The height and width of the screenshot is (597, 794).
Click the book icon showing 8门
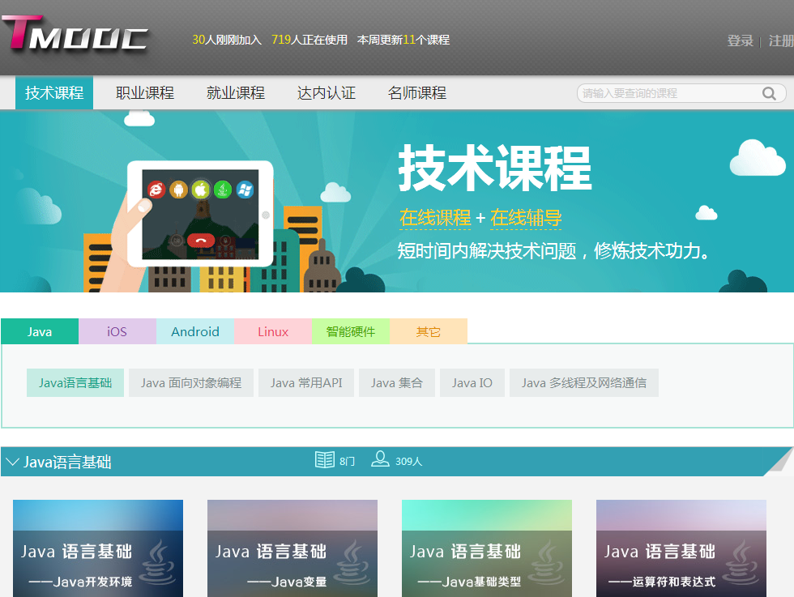tap(325, 460)
